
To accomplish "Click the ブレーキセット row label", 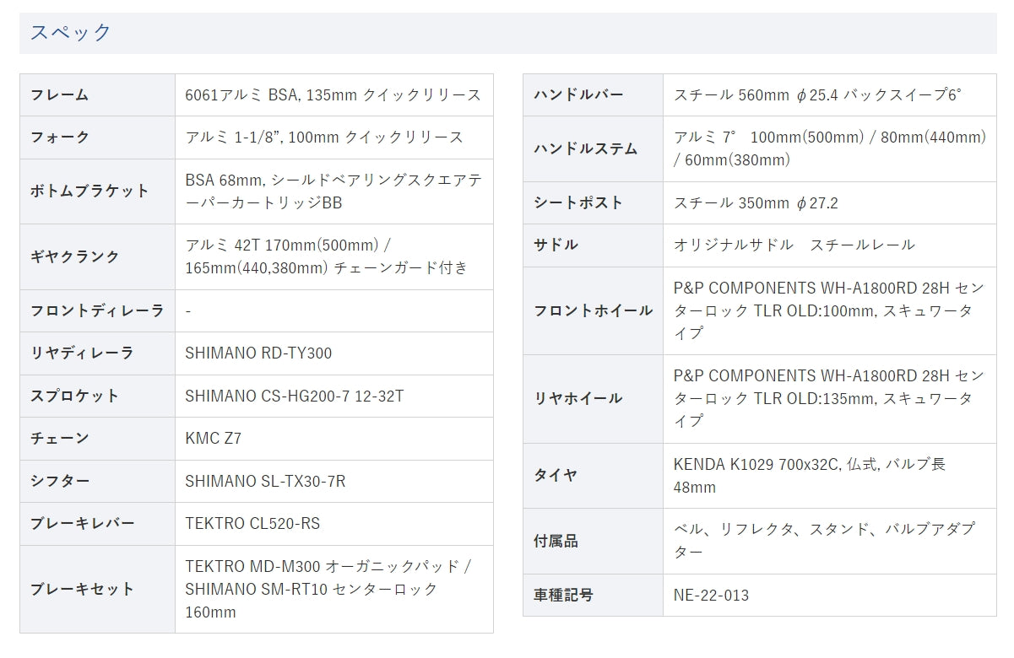I will point(82,589).
